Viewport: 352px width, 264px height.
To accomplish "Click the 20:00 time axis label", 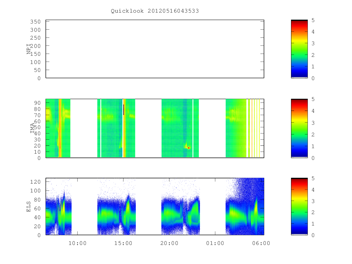I will (169, 243).
